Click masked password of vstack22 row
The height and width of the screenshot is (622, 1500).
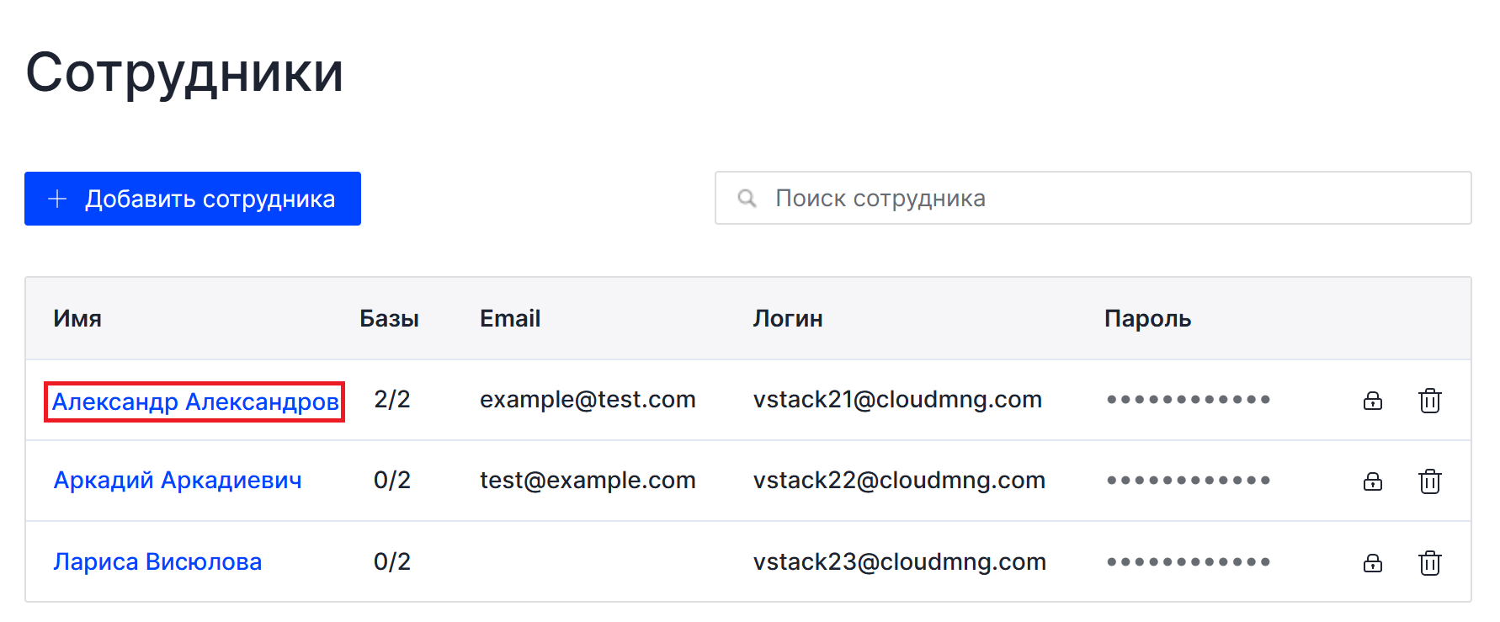1189,481
